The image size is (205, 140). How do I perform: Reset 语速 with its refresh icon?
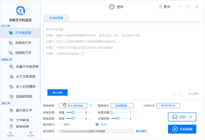[90, 119]
